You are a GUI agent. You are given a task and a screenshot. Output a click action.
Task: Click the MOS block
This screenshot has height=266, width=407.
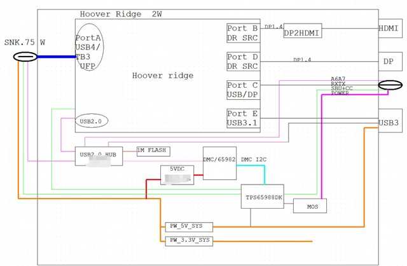click(x=310, y=206)
